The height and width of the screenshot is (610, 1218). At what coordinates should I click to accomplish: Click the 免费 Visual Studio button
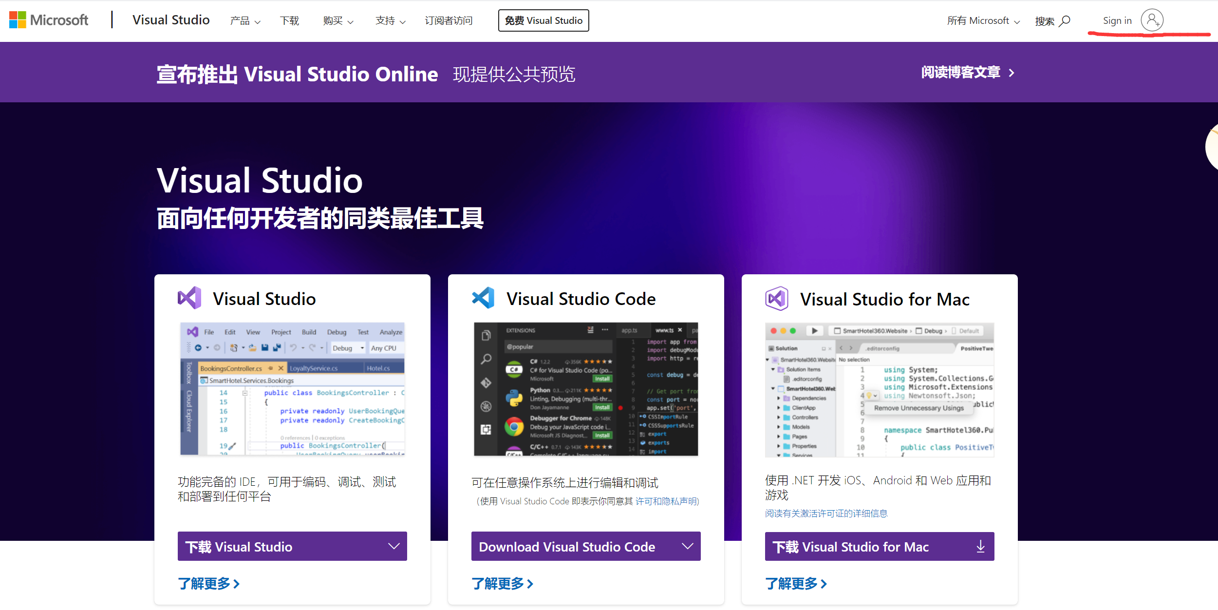[x=543, y=20]
